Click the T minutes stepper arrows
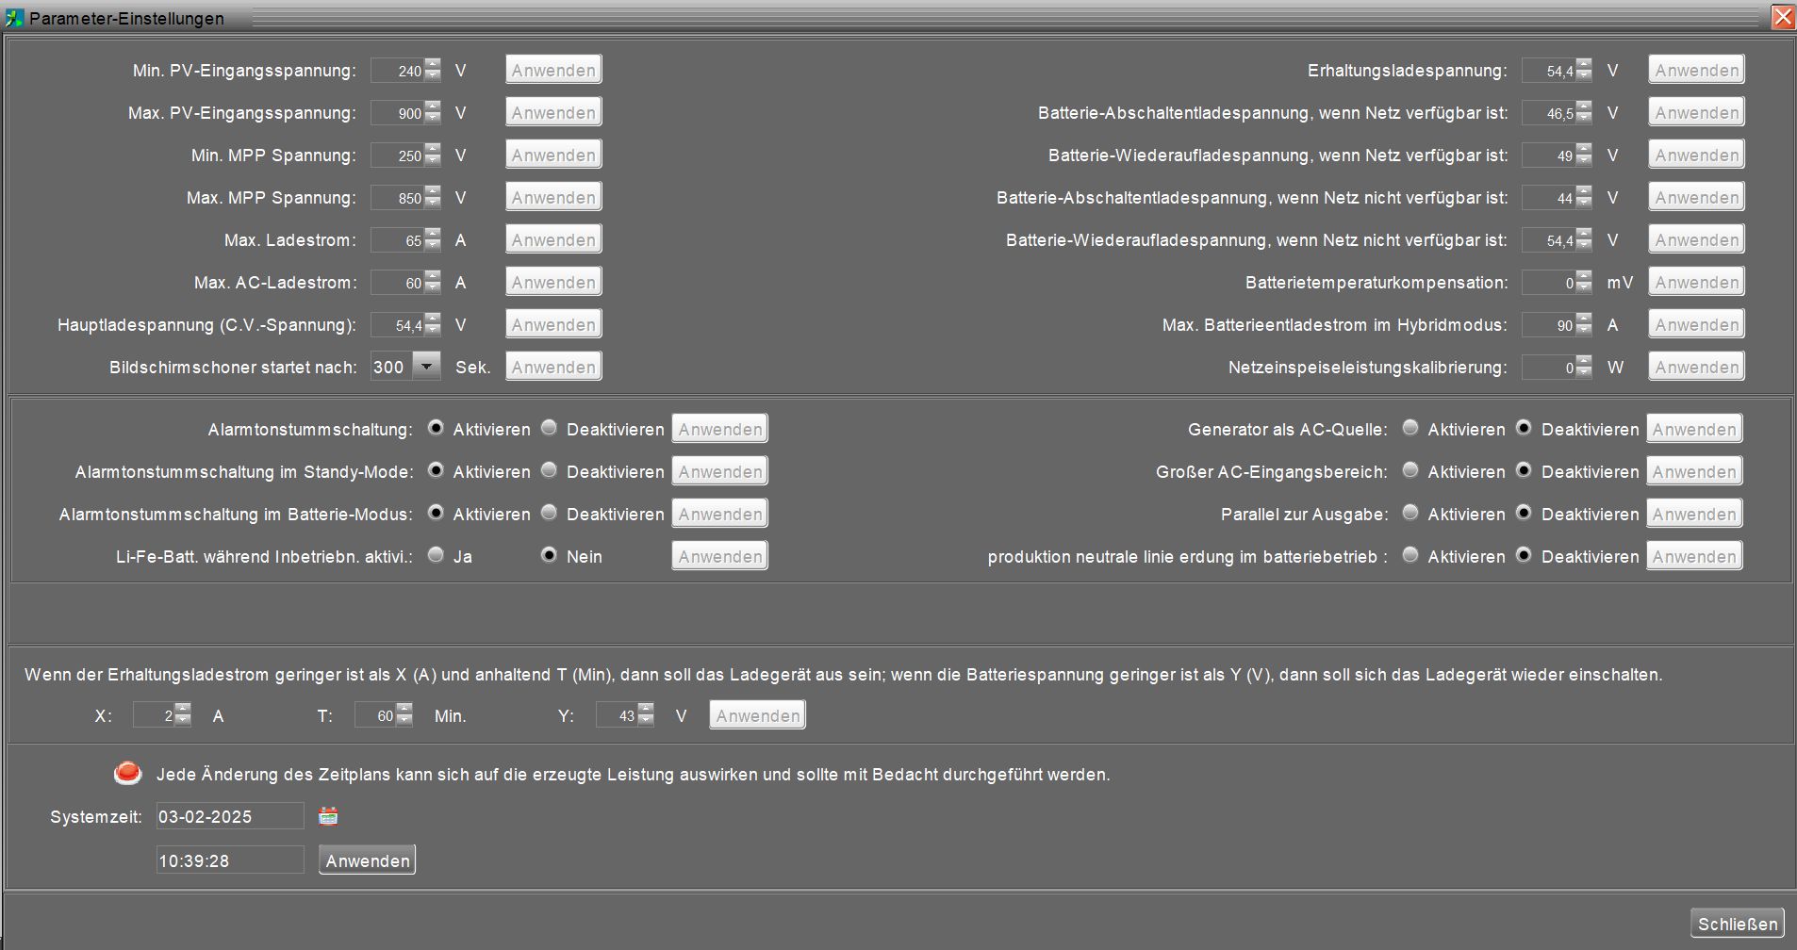Viewport: 1797px width, 950px height. pyautogui.click(x=404, y=715)
